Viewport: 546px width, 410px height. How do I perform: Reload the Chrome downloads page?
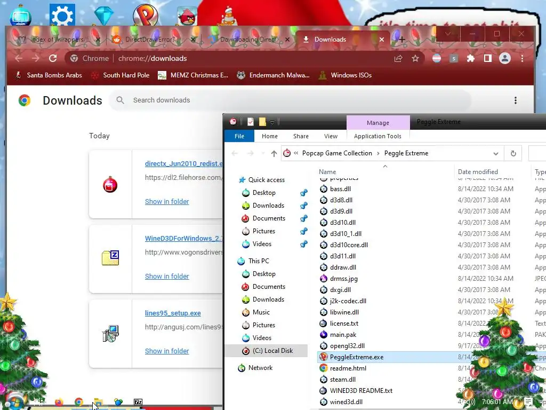tap(53, 58)
